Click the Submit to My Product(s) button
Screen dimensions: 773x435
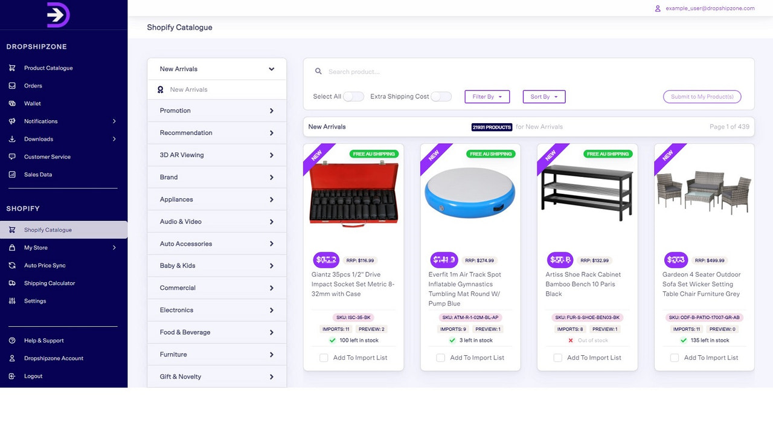702,95
